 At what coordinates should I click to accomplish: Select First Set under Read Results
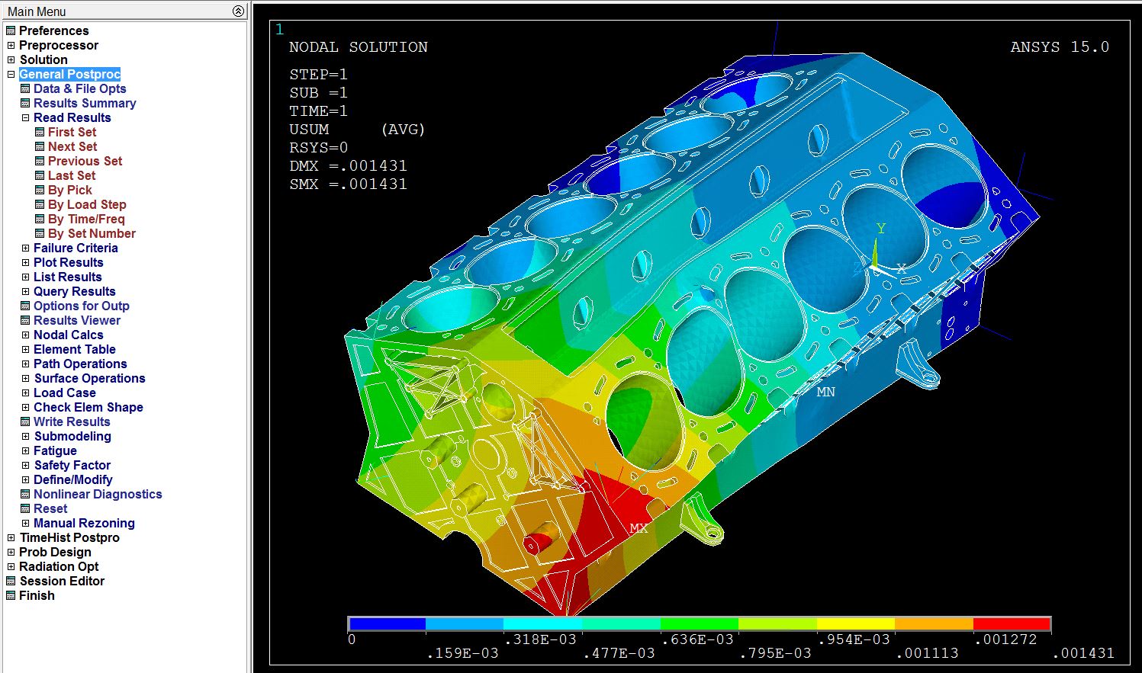point(72,133)
